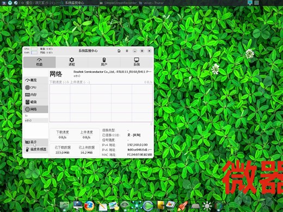
Task: Open the yellow file cabinet dock icon
Action: [x=161, y=205]
